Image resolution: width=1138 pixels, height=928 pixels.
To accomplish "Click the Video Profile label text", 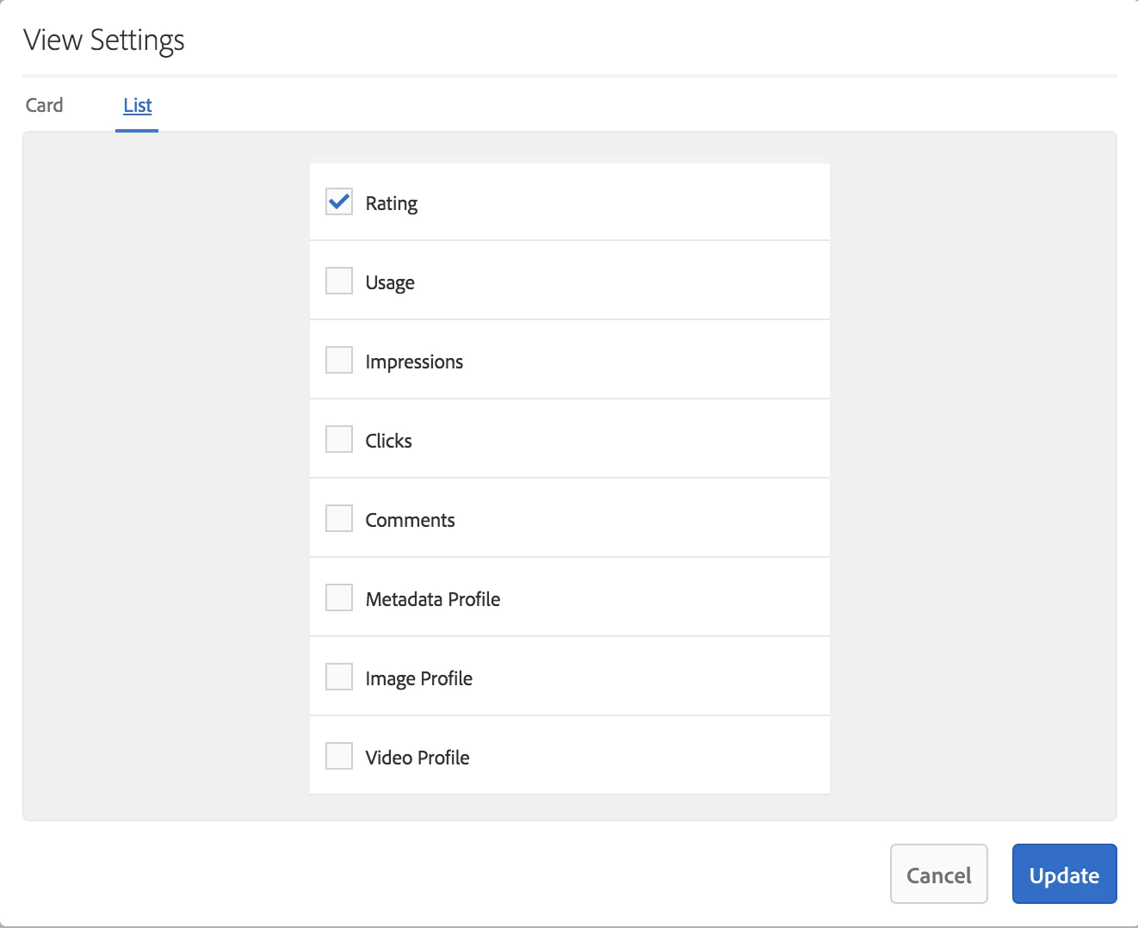I will [x=417, y=758].
